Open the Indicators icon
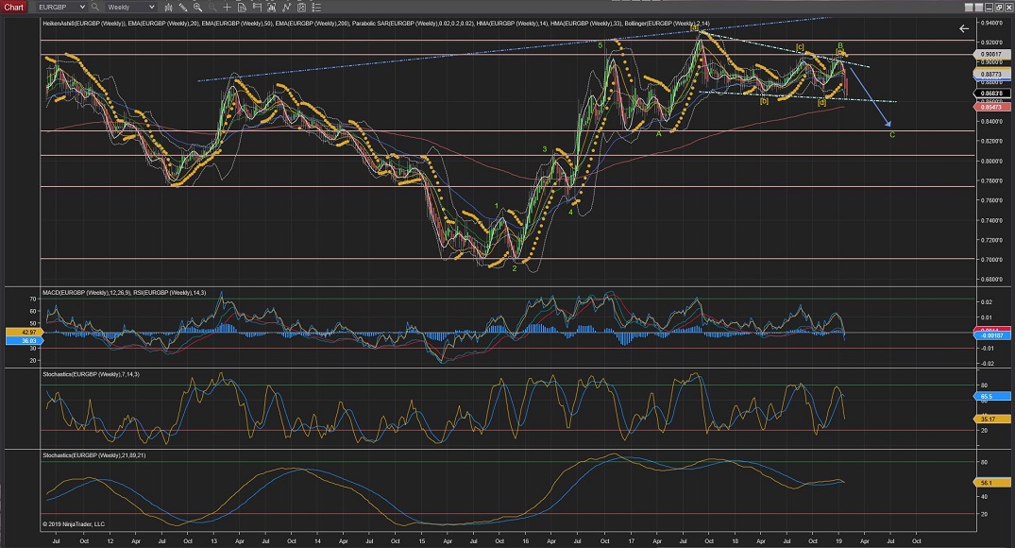 pyautogui.click(x=286, y=8)
